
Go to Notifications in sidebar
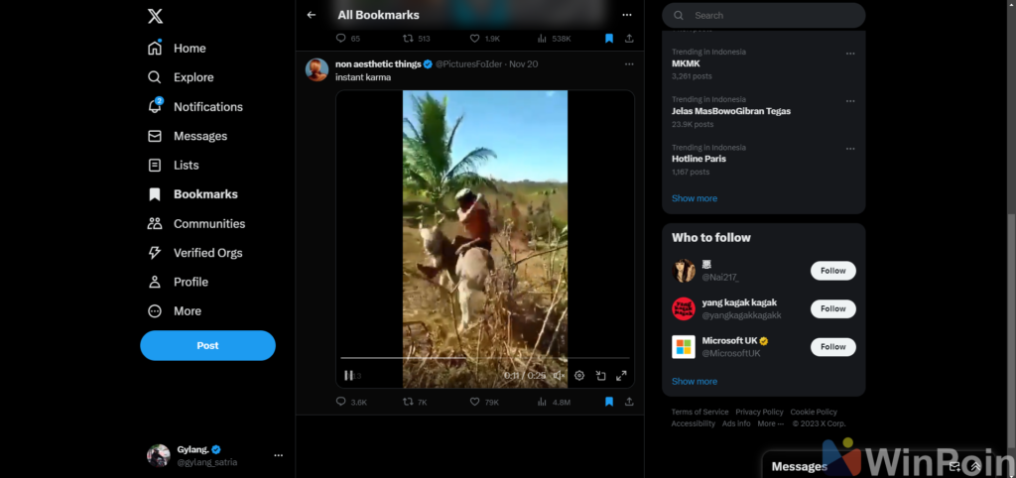pyautogui.click(x=207, y=107)
